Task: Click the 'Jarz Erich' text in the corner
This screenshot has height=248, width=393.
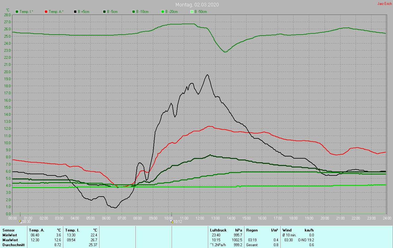Action: (x=384, y=4)
